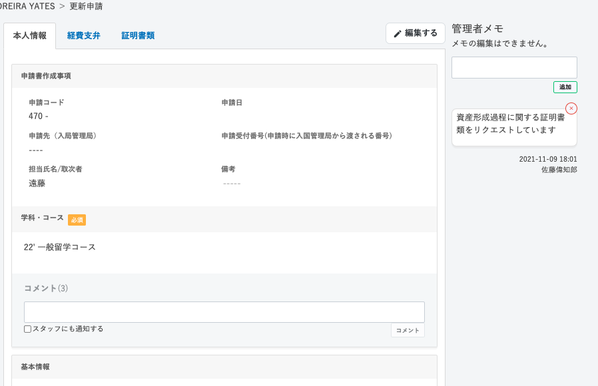Image resolution: width=598 pixels, height=386 pixels.
Task: Click the pencil icon in 編集する button
Action: point(398,34)
